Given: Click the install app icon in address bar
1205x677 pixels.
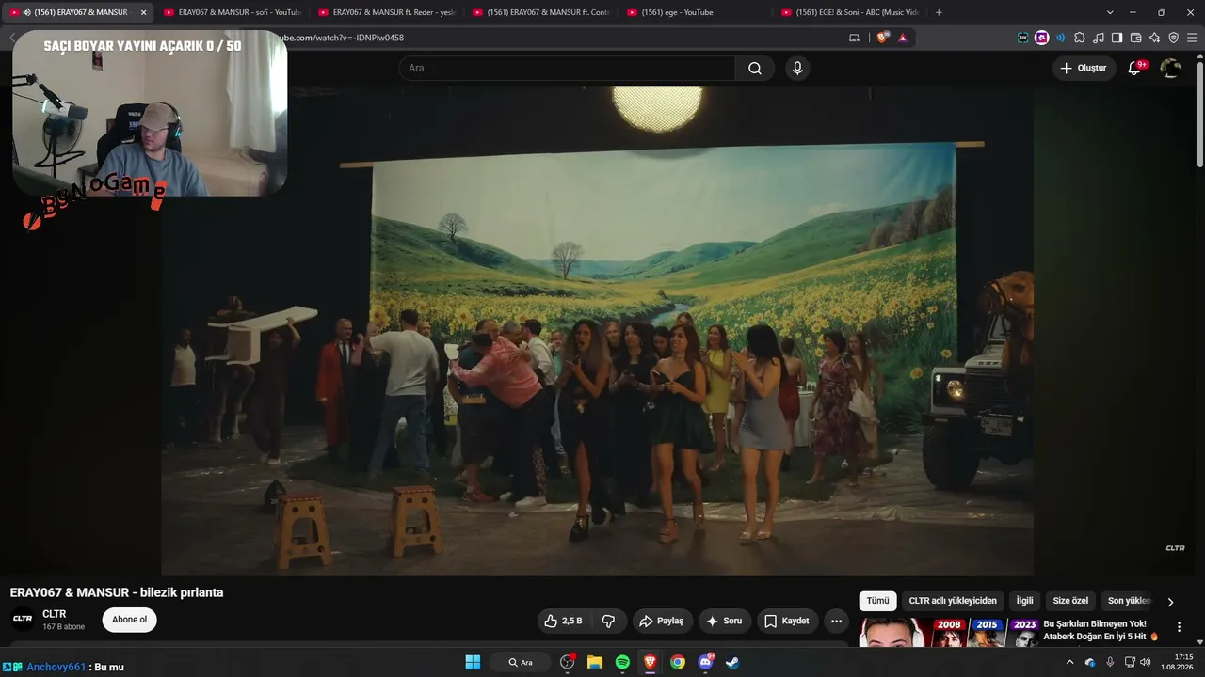Looking at the screenshot, I should click(x=855, y=38).
